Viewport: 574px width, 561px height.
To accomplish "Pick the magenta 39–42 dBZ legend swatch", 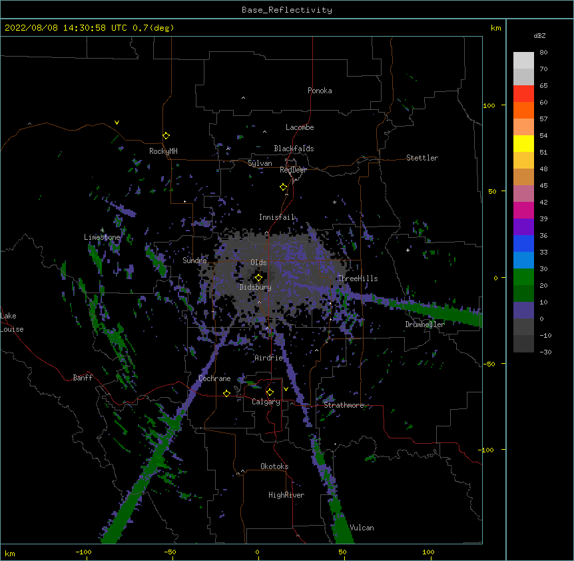I will tap(523, 210).
